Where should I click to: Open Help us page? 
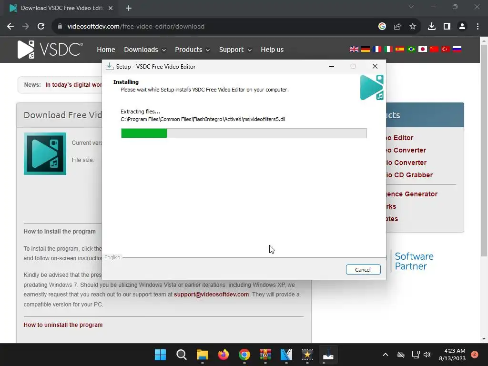pos(272,50)
